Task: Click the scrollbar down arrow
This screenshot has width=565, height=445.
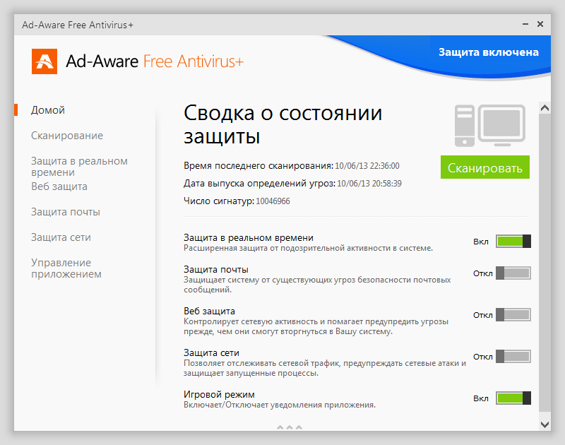Action: pyautogui.click(x=545, y=425)
